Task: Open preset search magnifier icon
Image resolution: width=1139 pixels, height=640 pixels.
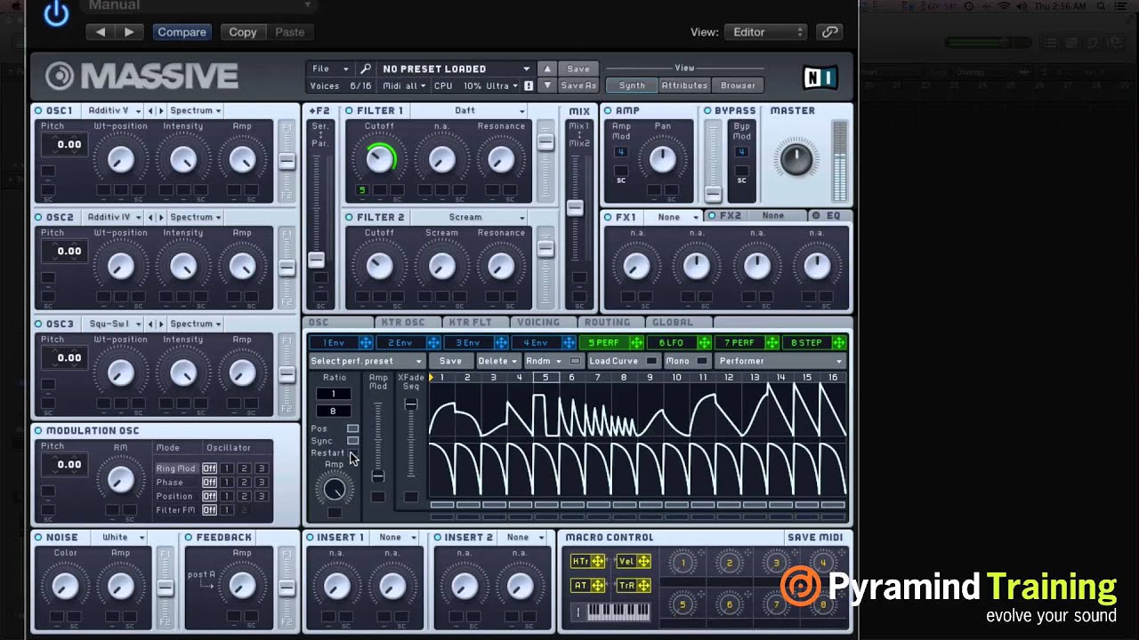Action: click(365, 68)
